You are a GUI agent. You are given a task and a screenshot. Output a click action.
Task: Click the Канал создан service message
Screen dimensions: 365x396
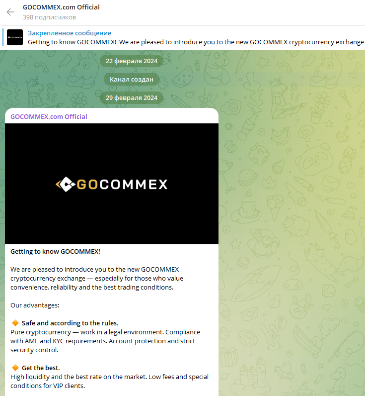click(x=132, y=79)
